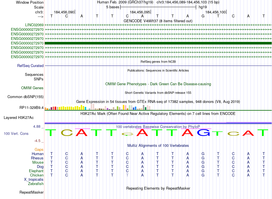
Task: Click the OMIM Genes track label
Action: (x=32, y=88)
